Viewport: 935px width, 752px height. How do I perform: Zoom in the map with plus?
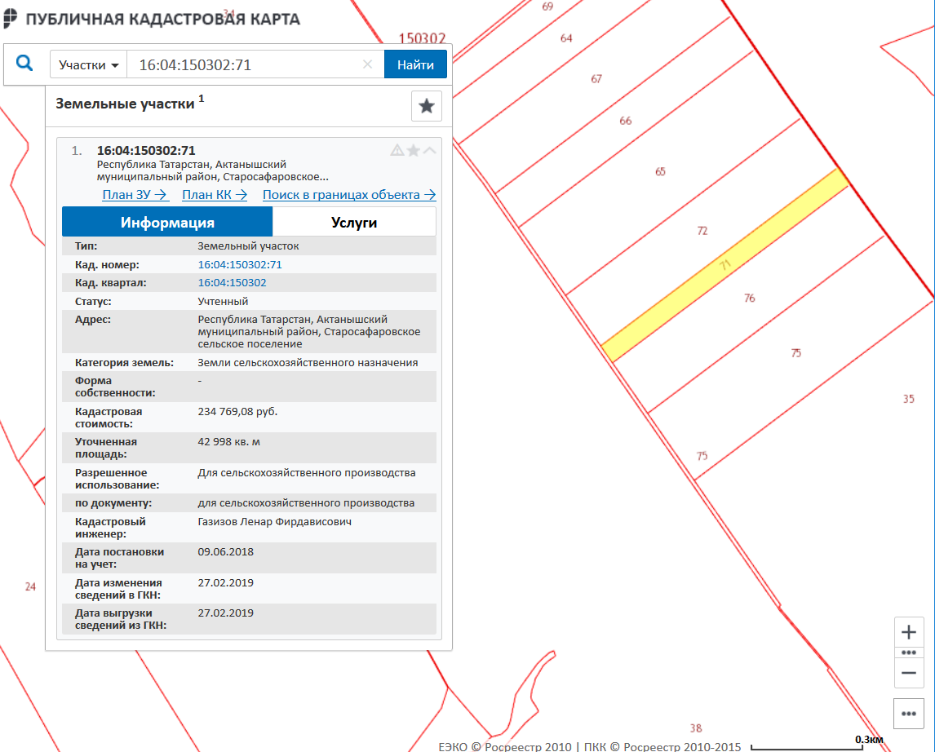909,631
